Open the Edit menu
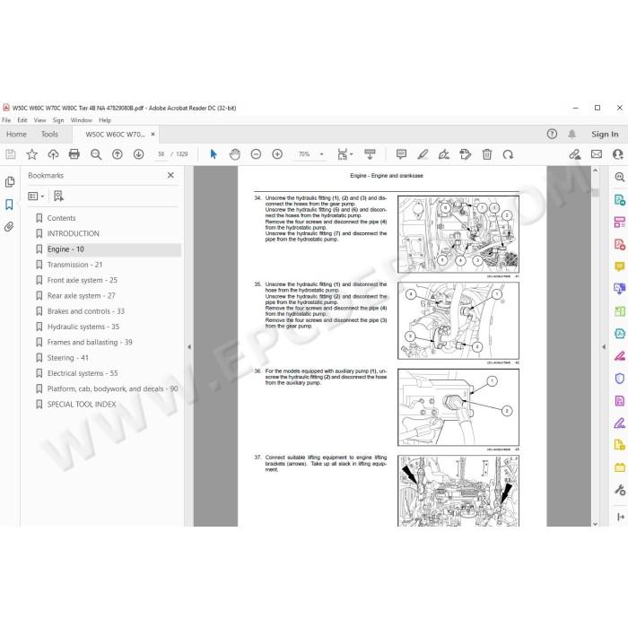This screenshot has height=628, width=628. [22, 120]
